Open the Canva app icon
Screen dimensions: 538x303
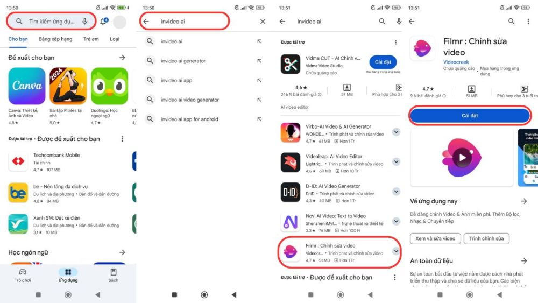tap(27, 86)
